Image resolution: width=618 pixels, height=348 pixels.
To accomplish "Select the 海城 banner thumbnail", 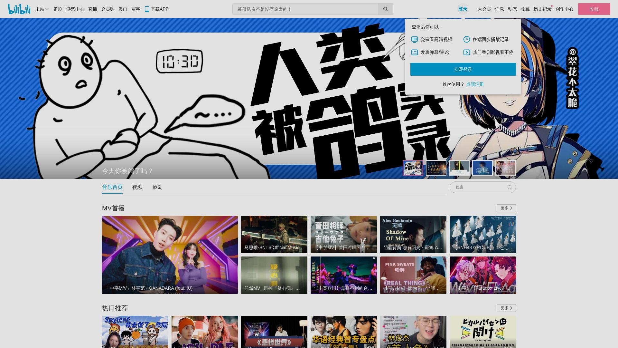I will pyautogui.click(x=482, y=168).
